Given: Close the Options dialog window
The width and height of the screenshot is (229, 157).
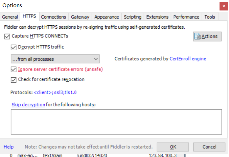Looking at the screenshot, I should [223, 6].
